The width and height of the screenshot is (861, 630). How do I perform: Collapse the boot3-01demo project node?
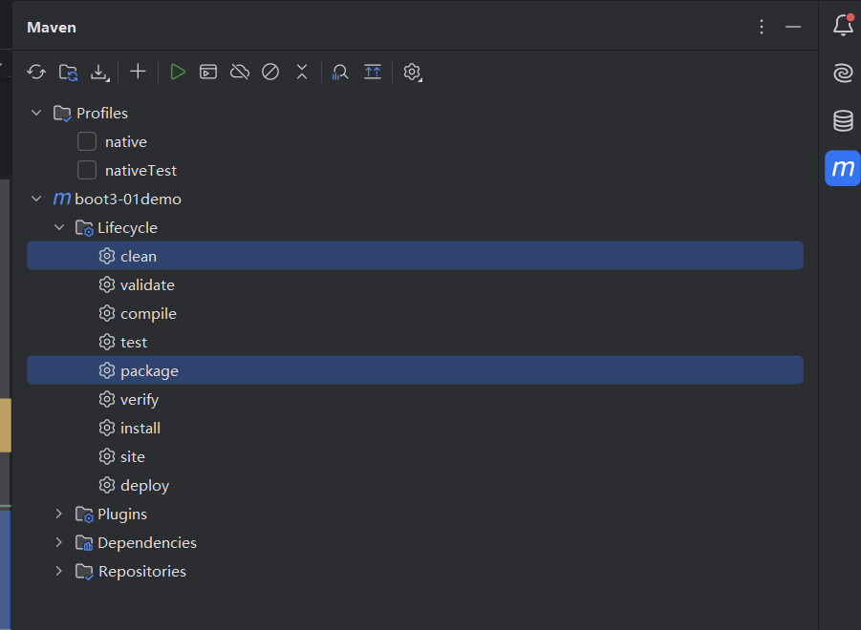(x=36, y=199)
